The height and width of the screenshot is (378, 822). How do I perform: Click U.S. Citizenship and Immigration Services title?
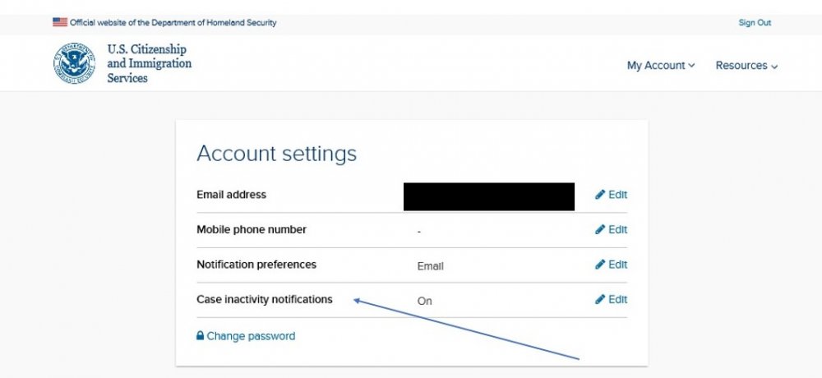[150, 63]
